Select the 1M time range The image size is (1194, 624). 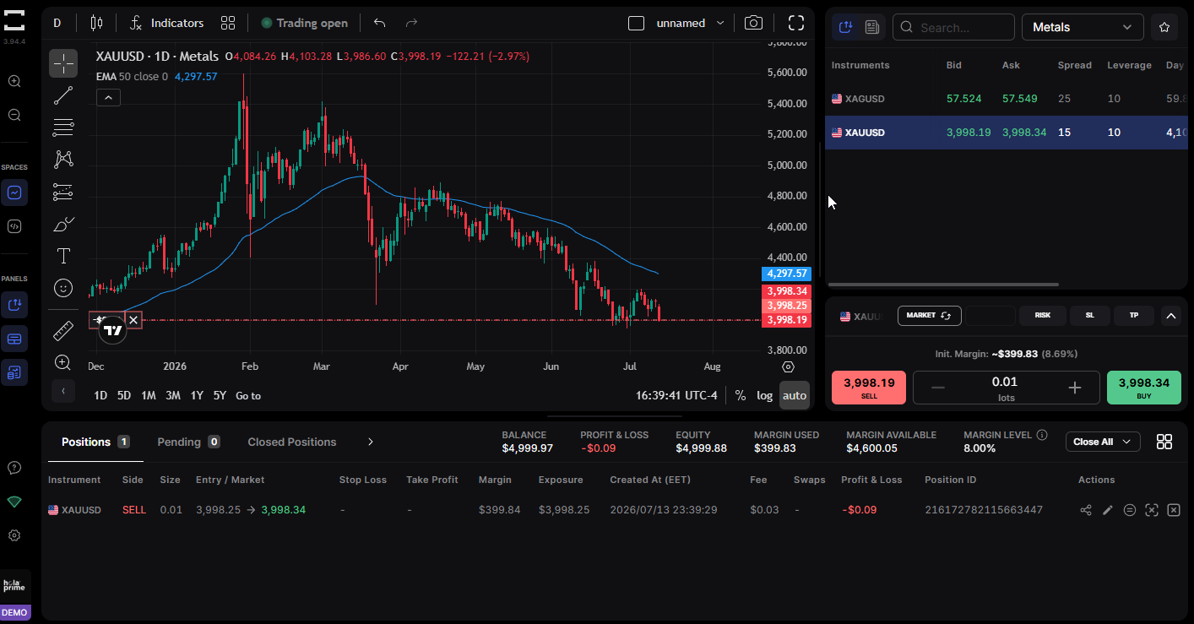point(149,395)
